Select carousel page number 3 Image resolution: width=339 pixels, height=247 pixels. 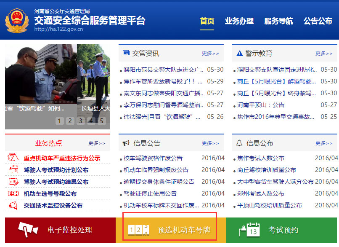pos(79,121)
